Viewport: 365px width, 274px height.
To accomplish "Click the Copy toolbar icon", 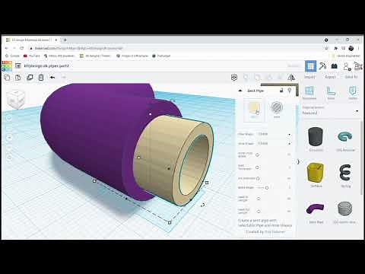I will tap(7, 78).
